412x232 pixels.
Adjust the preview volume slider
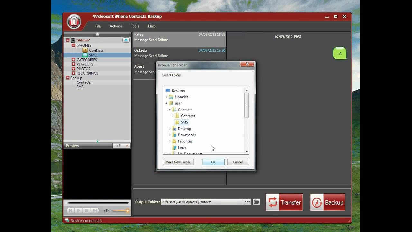click(121, 211)
